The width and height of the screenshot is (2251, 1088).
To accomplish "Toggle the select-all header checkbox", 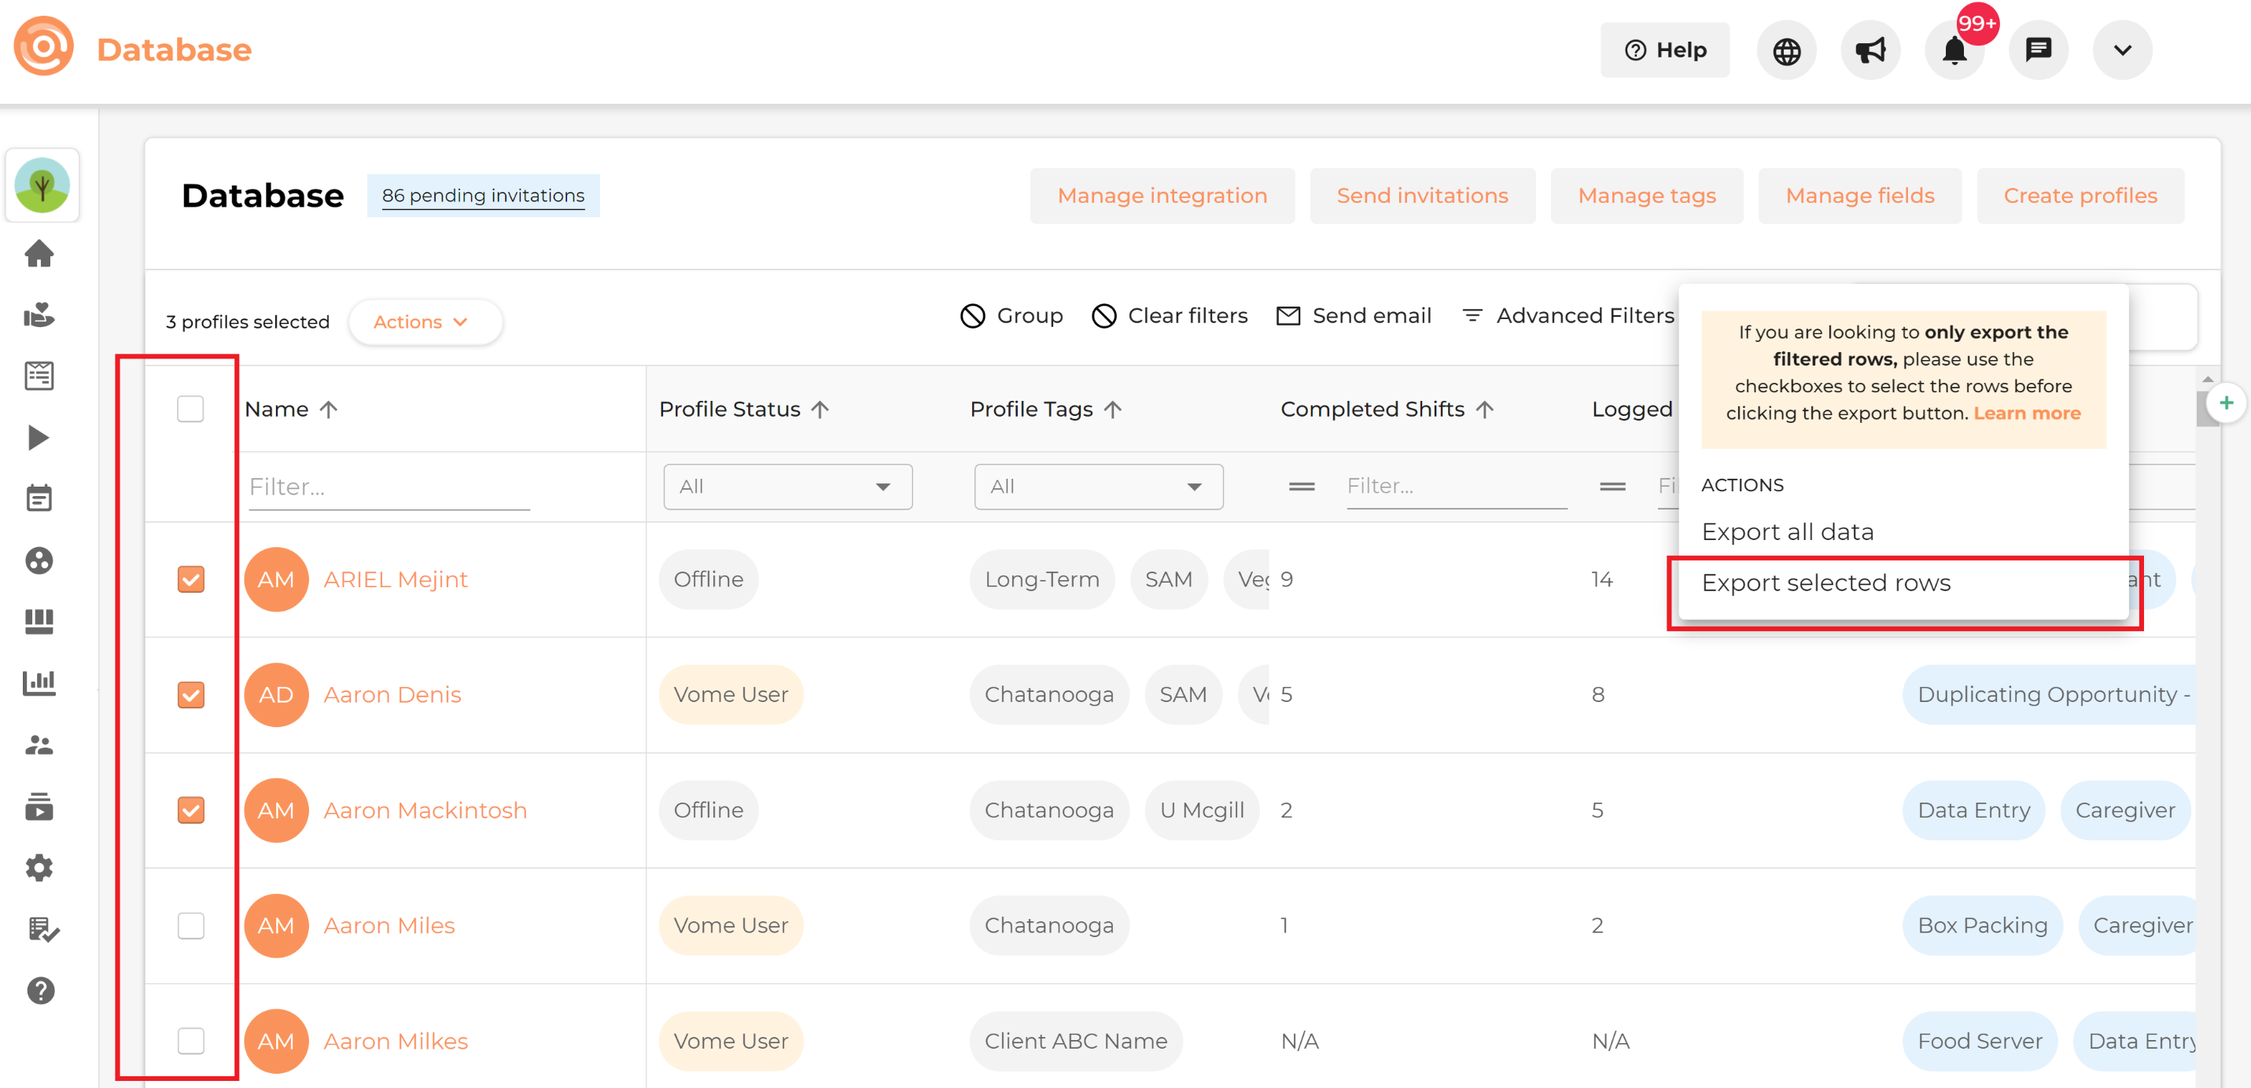I will (190, 409).
